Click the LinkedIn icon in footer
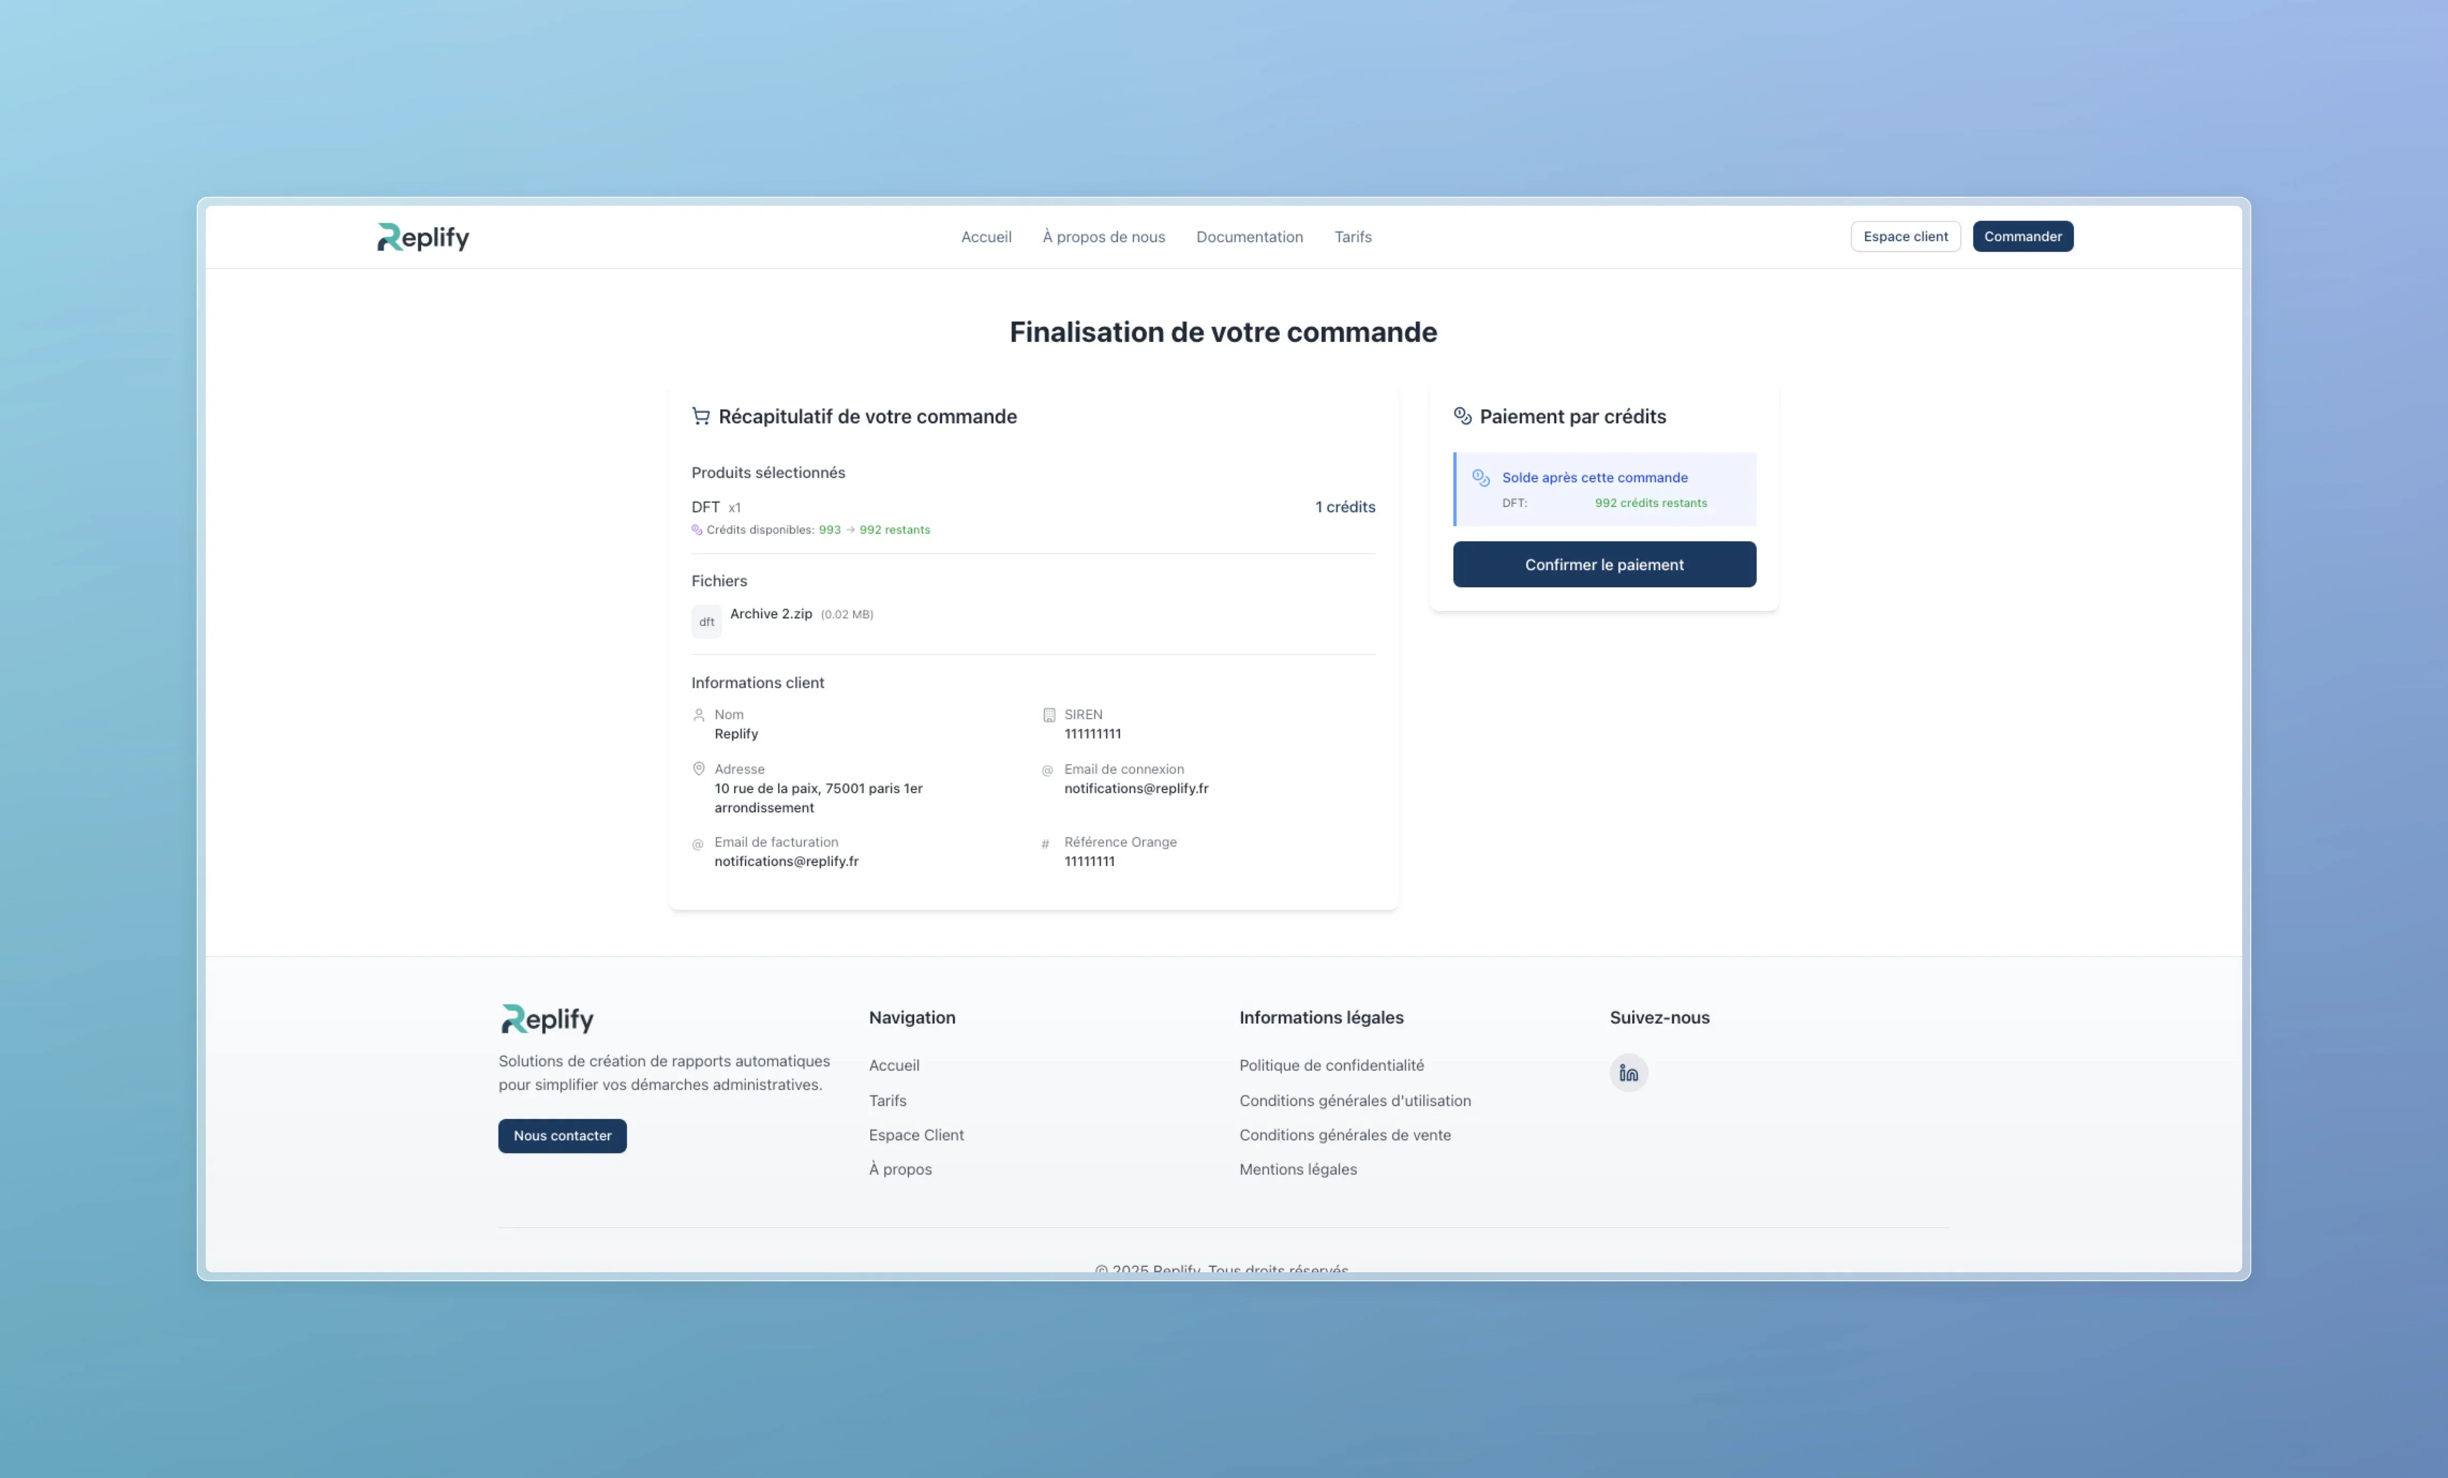 1629,1073
